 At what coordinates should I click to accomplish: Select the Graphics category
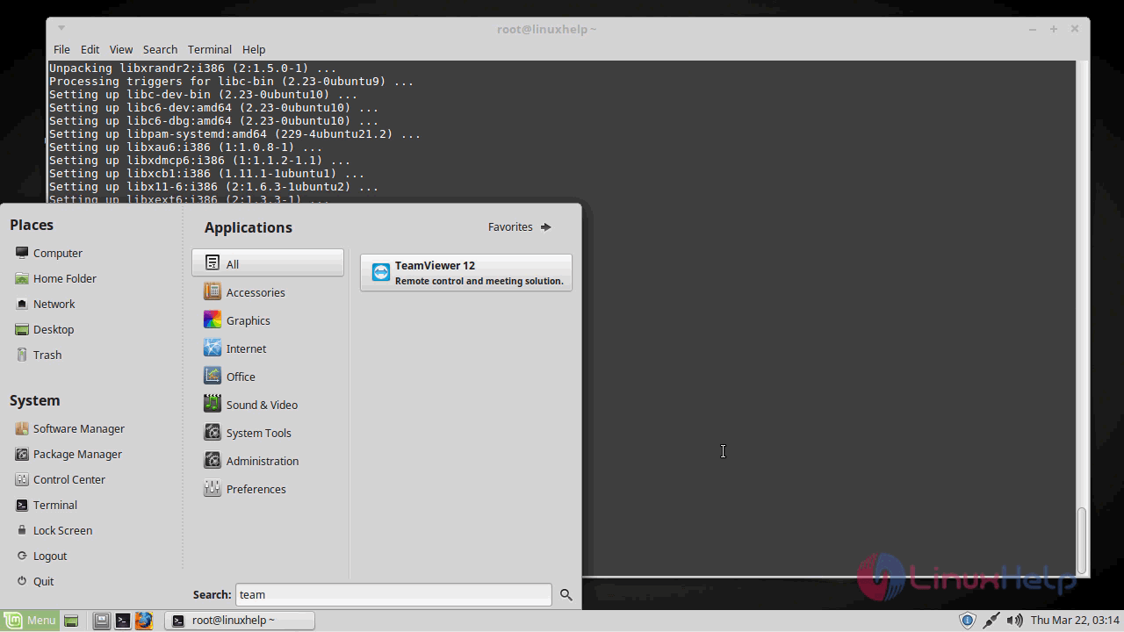point(268,320)
